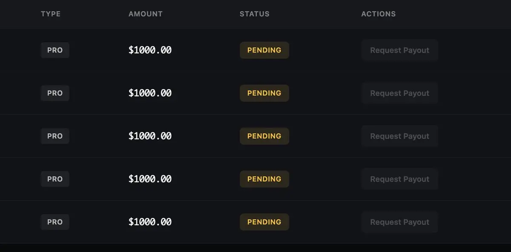511x252 pixels.
Task: Select the $1000.00 amount in the fourth row
Action: click(150, 179)
